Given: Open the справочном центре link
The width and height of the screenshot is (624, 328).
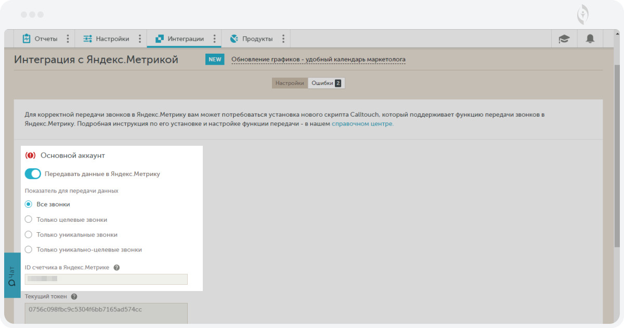Looking at the screenshot, I should point(363,124).
